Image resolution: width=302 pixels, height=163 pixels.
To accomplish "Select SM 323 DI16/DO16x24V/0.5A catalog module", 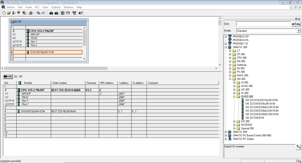I will 262,100.
